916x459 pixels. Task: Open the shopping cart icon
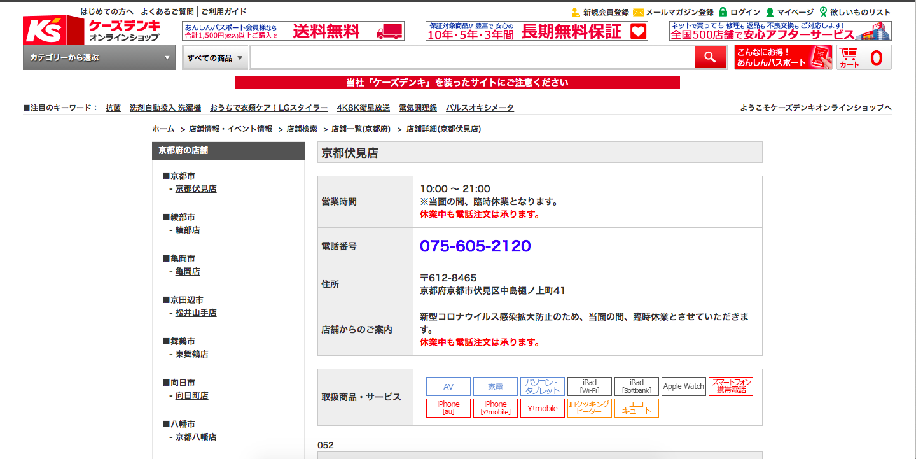864,57
